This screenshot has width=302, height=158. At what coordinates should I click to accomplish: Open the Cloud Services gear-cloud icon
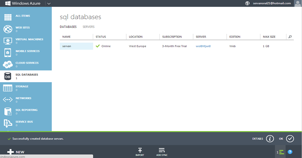click(x=8, y=64)
